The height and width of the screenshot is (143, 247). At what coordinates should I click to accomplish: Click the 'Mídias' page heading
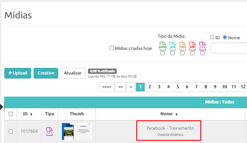click(18, 15)
